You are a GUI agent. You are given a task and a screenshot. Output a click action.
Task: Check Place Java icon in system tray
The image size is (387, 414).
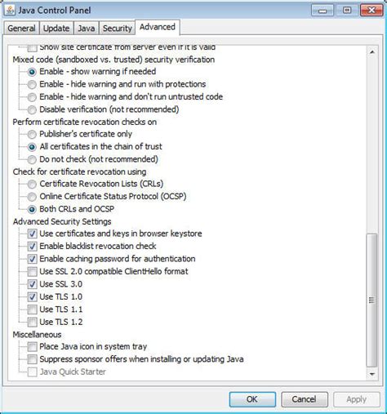tap(32, 346)
